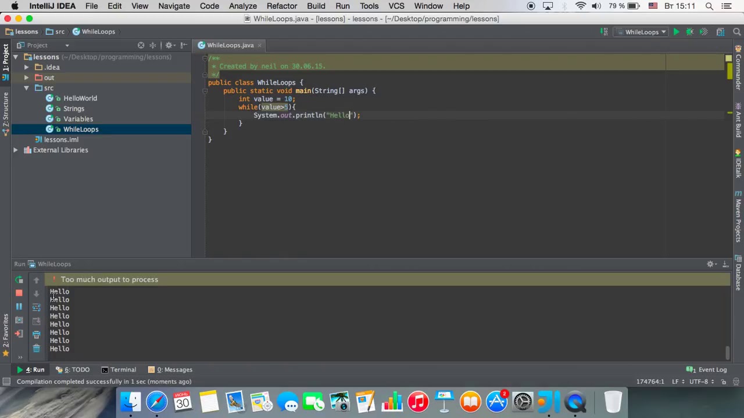Clear console output with the trash icon
The height and width of the screenshot is (418, 744).
coord(36,348)
